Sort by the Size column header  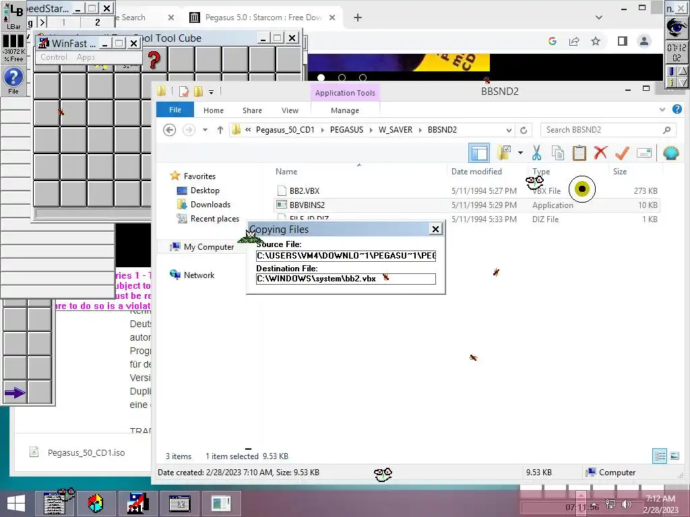click(x=620, y=172)
